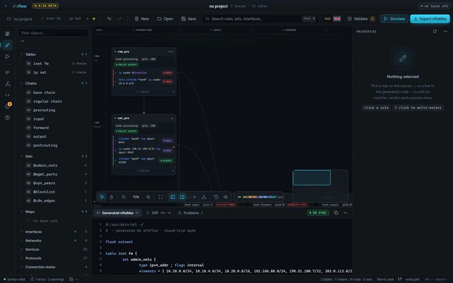Screen dimensions: 453x283
Task: Pop out the Properties panel
Action: (435, 31)
